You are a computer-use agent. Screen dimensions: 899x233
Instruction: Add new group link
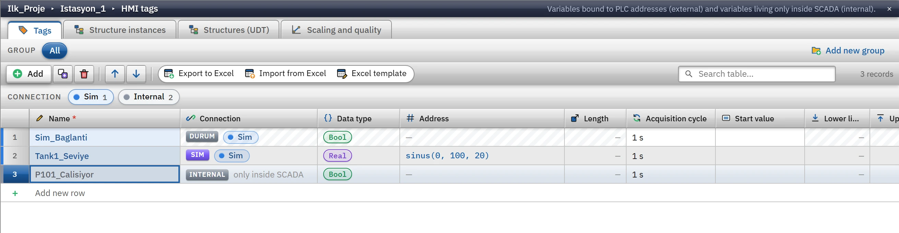pyautogui.click(x=848, y=51)
